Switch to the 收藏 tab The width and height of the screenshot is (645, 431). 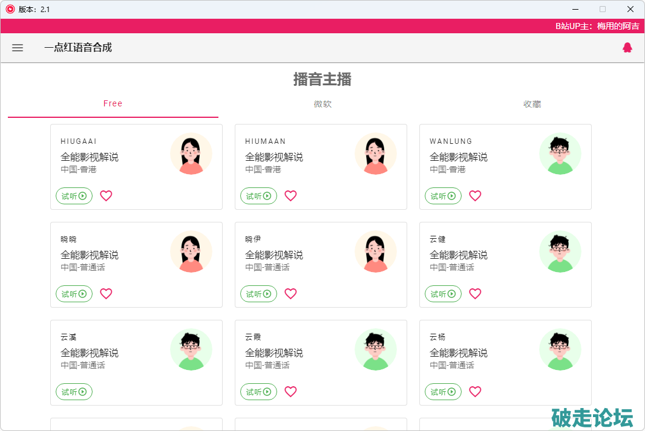coord(532,104)
